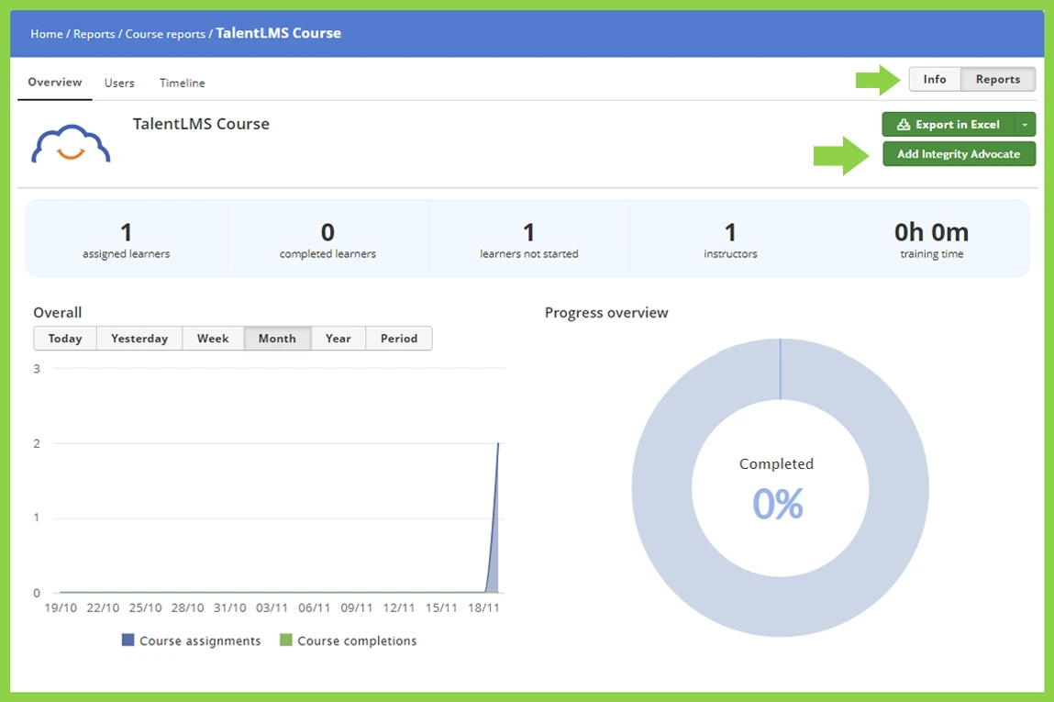The height and width of the screenshot is (702, 1054).
Task: Click the Course assignments legend label
Action: tap(200, 641)
